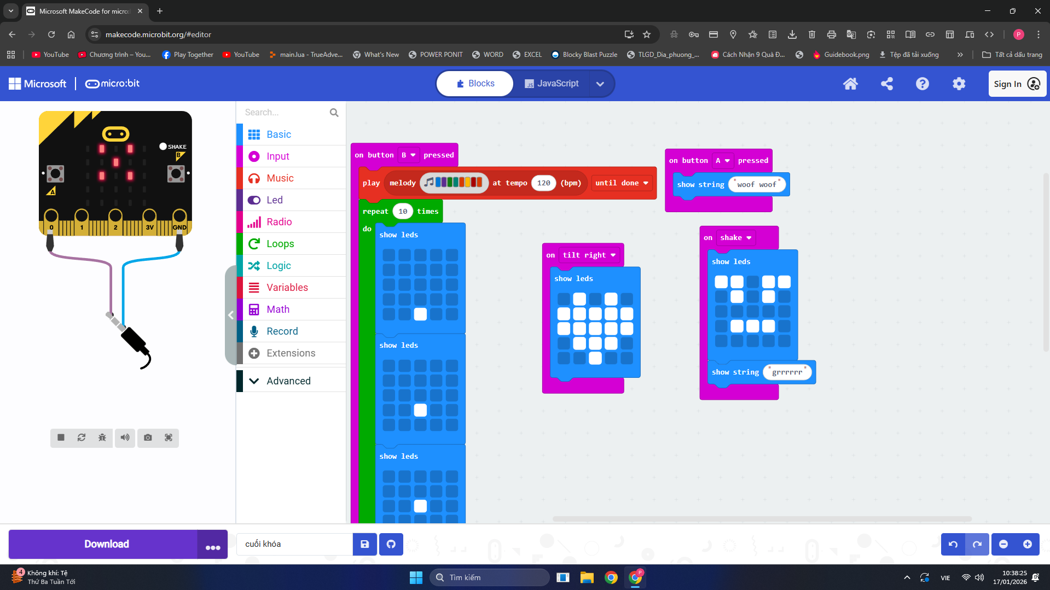The width and height of the screenshot is (1050, 590).
Task: Click the Sign In button
Action: (1017, 84)
